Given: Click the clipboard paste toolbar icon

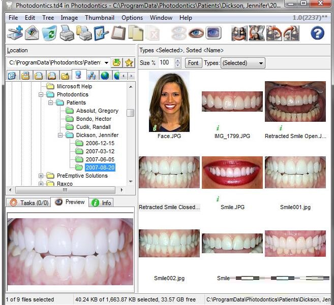Looking at the screenshot, I should 118,33.
